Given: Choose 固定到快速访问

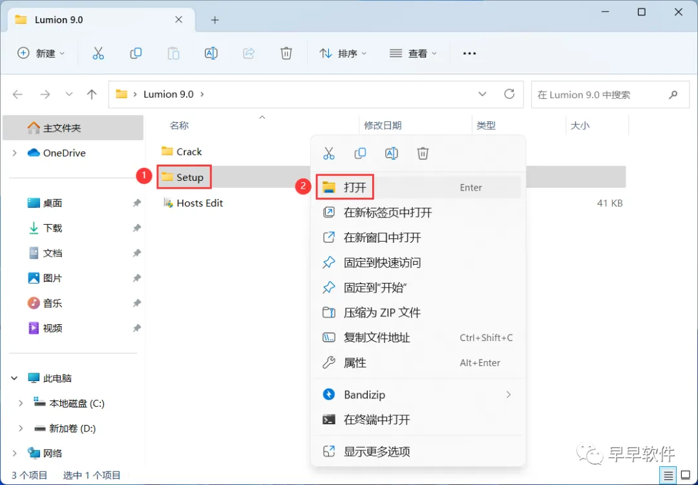Looking at the screenshot, I should click(418, 263).
